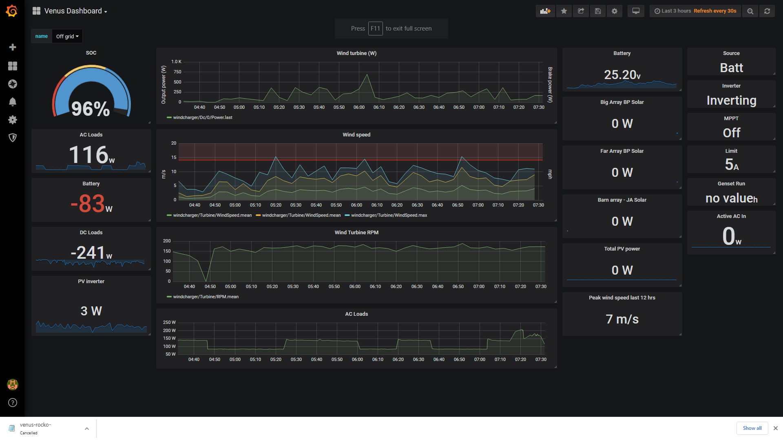Open the Last 3 hours time picker

[x=695, y=11]
